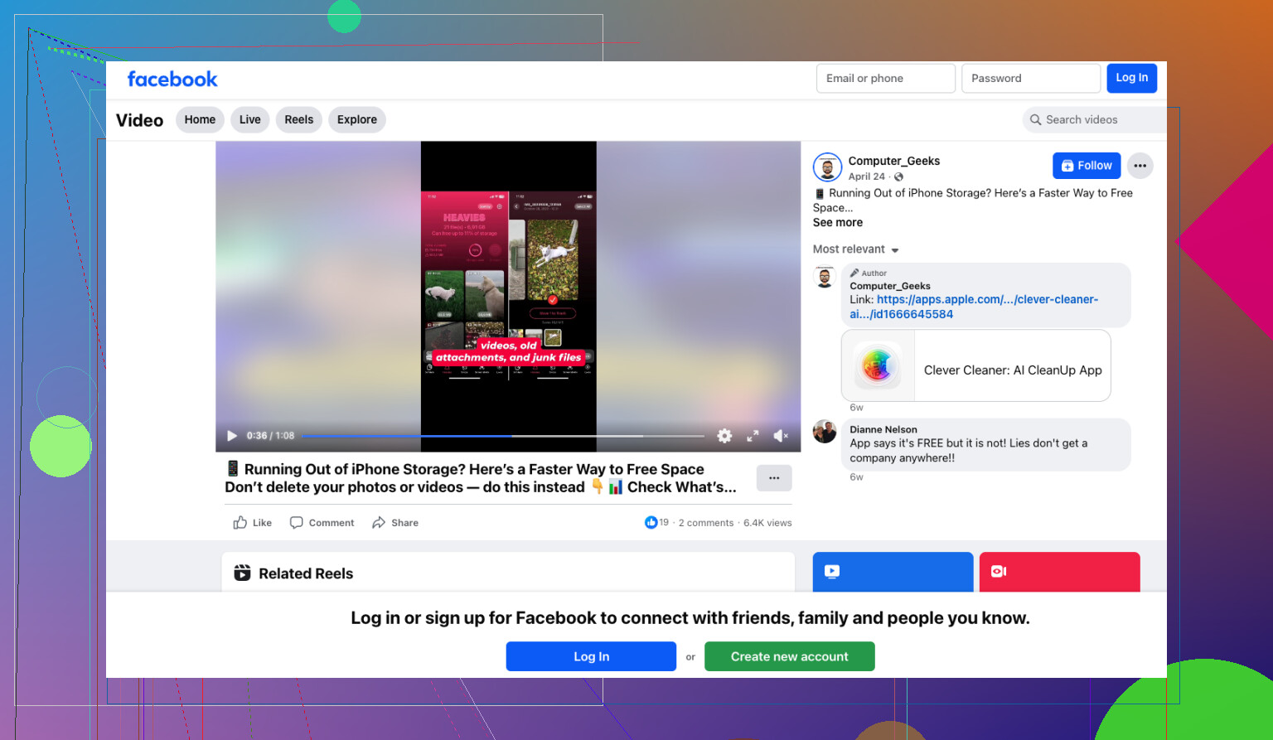
Task: Click the Related Reels icon
Action: coord(242,573)
